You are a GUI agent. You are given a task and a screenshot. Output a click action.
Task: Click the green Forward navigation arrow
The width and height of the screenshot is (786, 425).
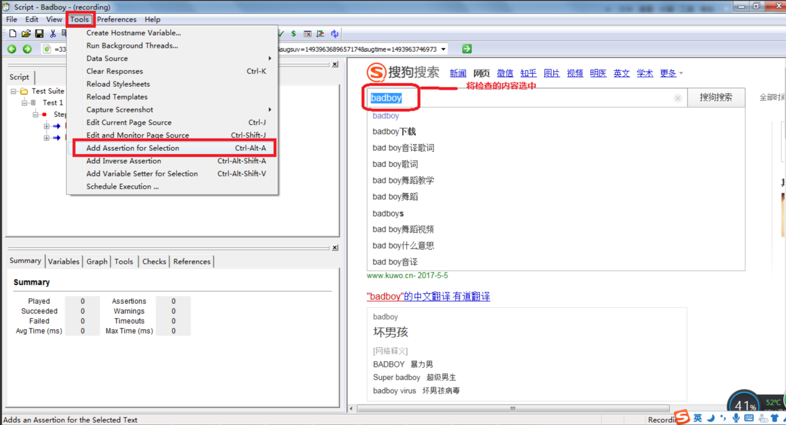pyautogui.click(x=27, y=49)
